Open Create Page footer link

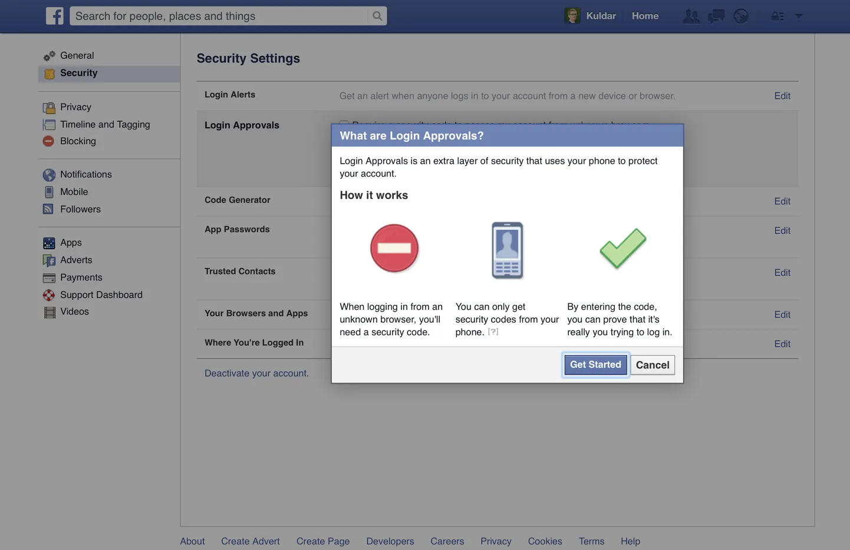point(323,541)
